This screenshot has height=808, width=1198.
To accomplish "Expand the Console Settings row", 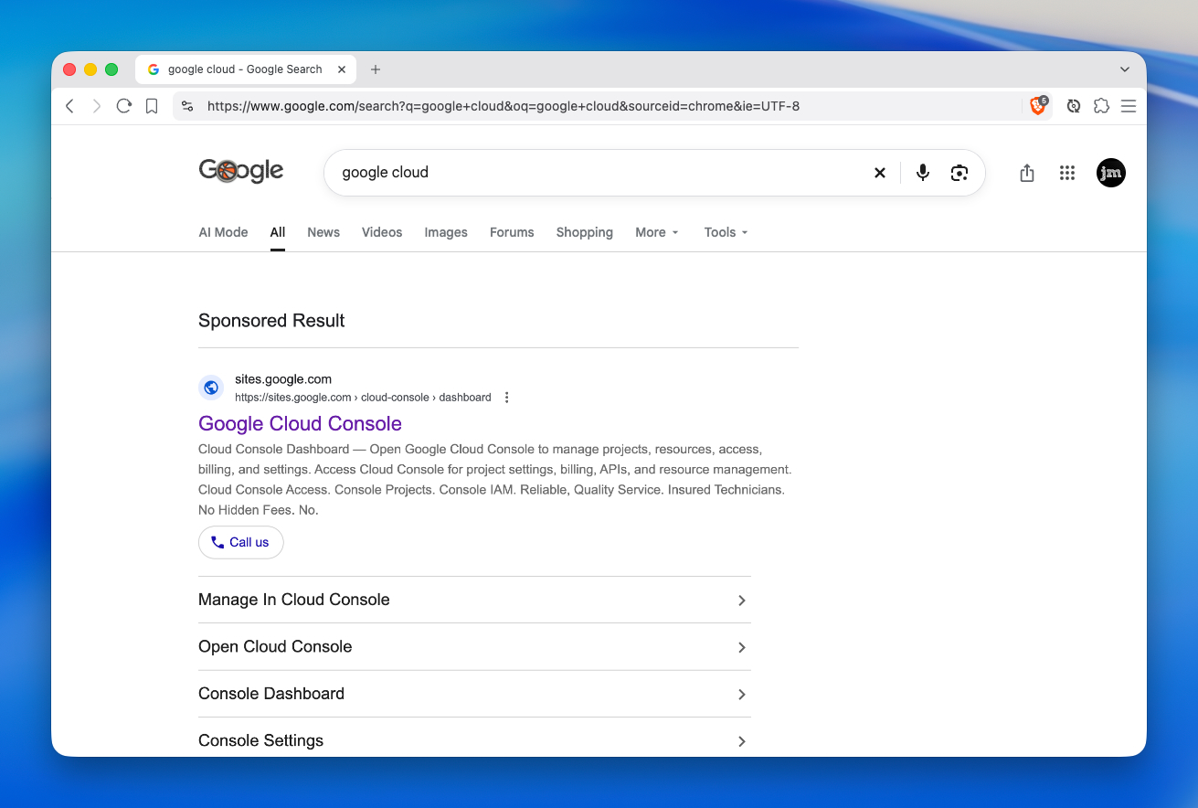I will coord(474,740).
